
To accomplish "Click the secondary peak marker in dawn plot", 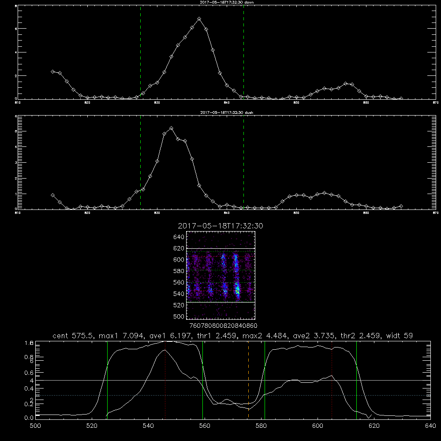I will tap(346, 83).
